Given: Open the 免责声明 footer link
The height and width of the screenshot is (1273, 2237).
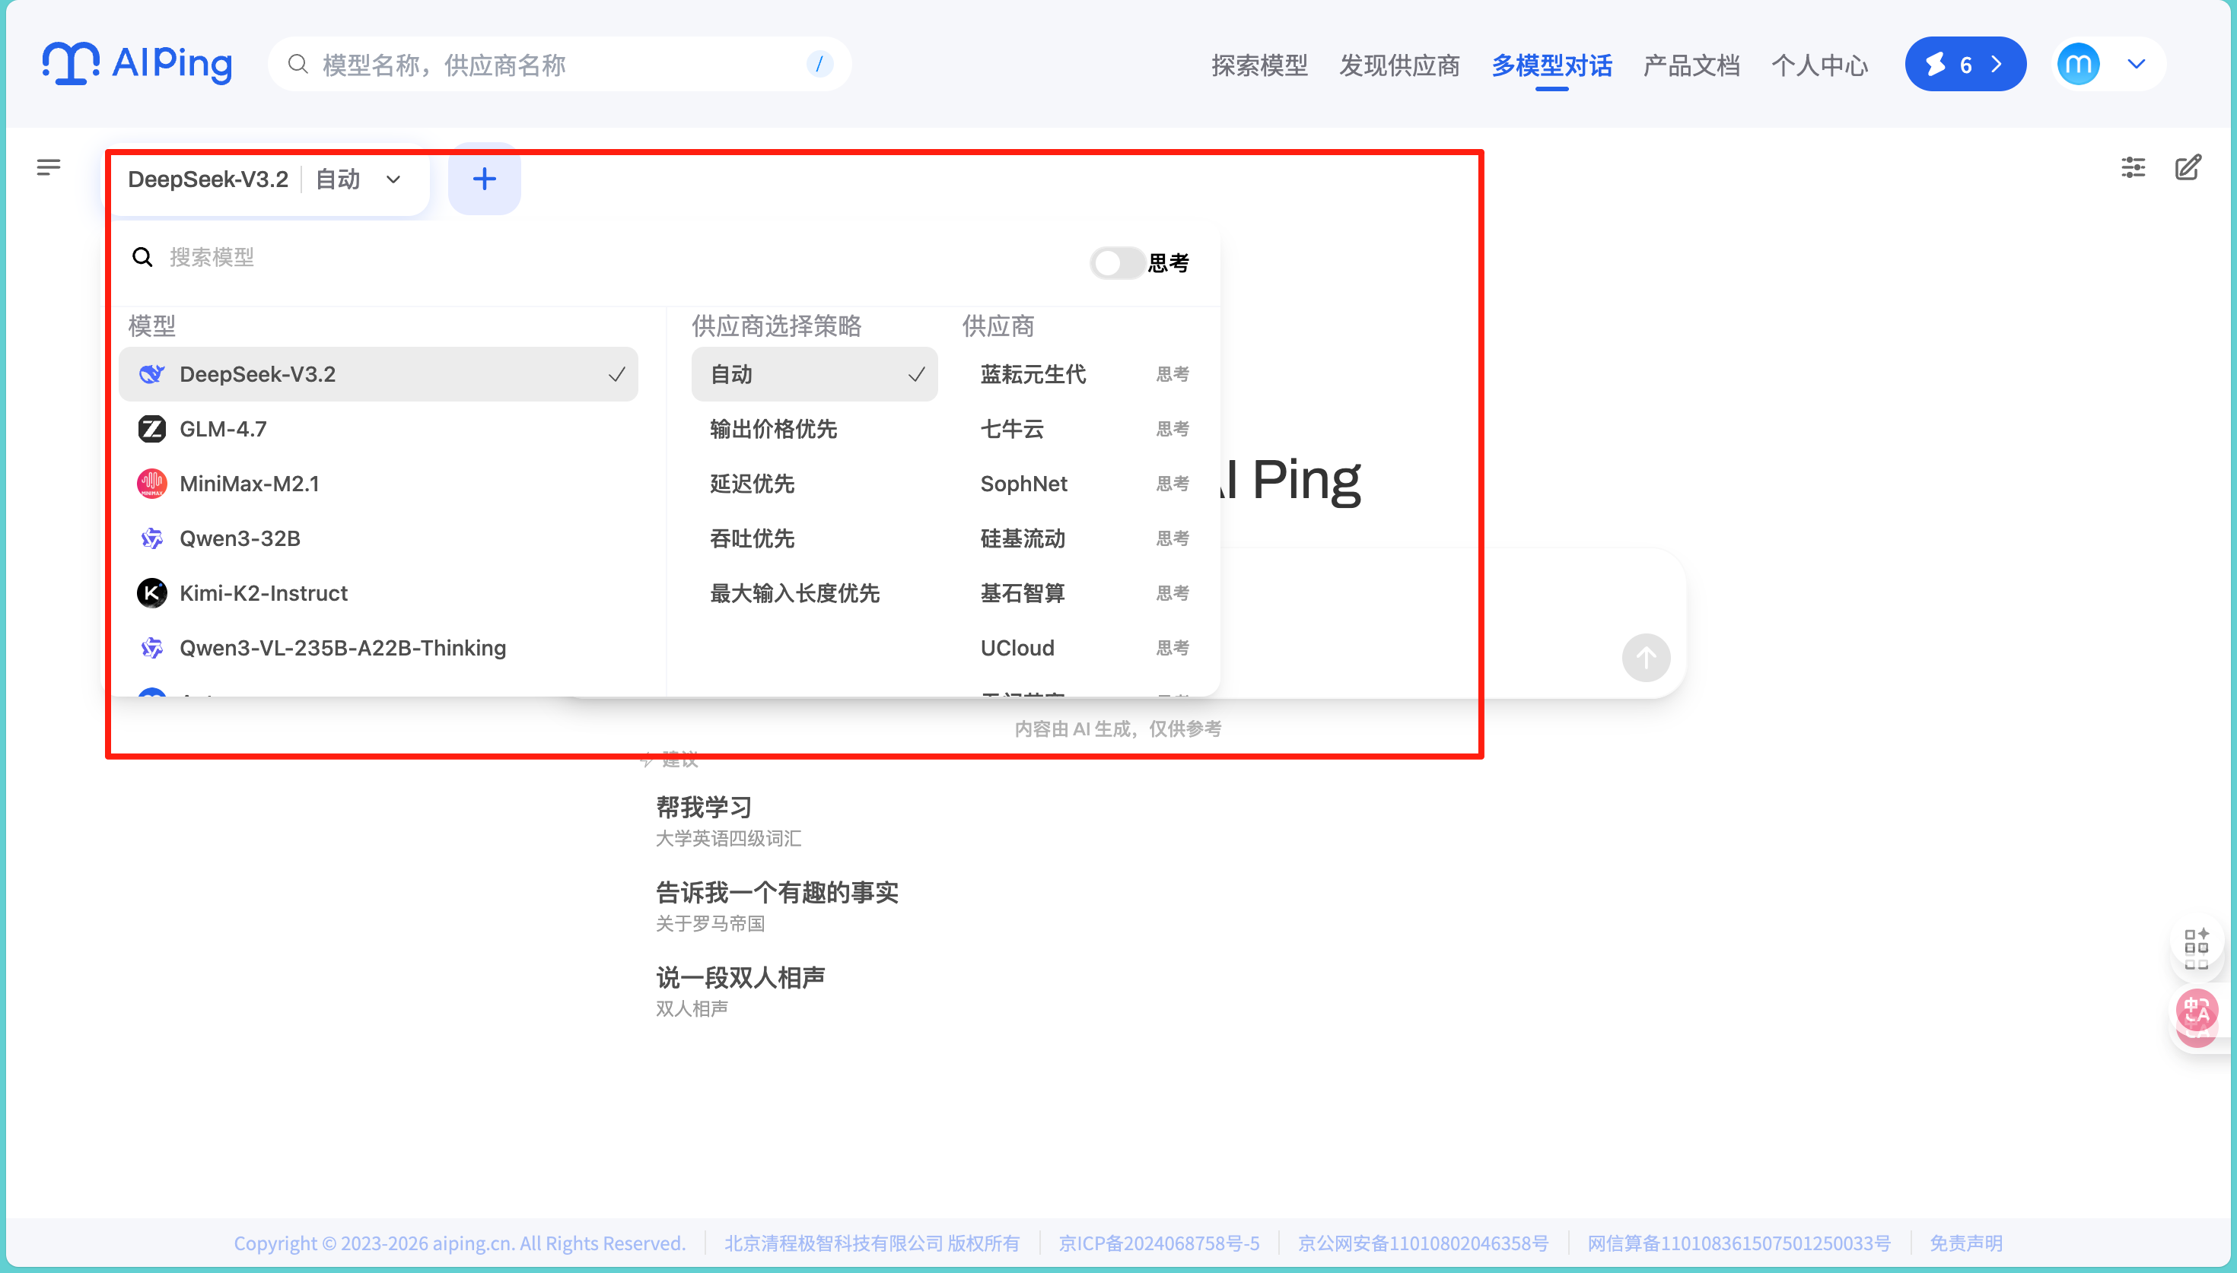Looking at the screenshot, I should [x=1966, y=1243].
